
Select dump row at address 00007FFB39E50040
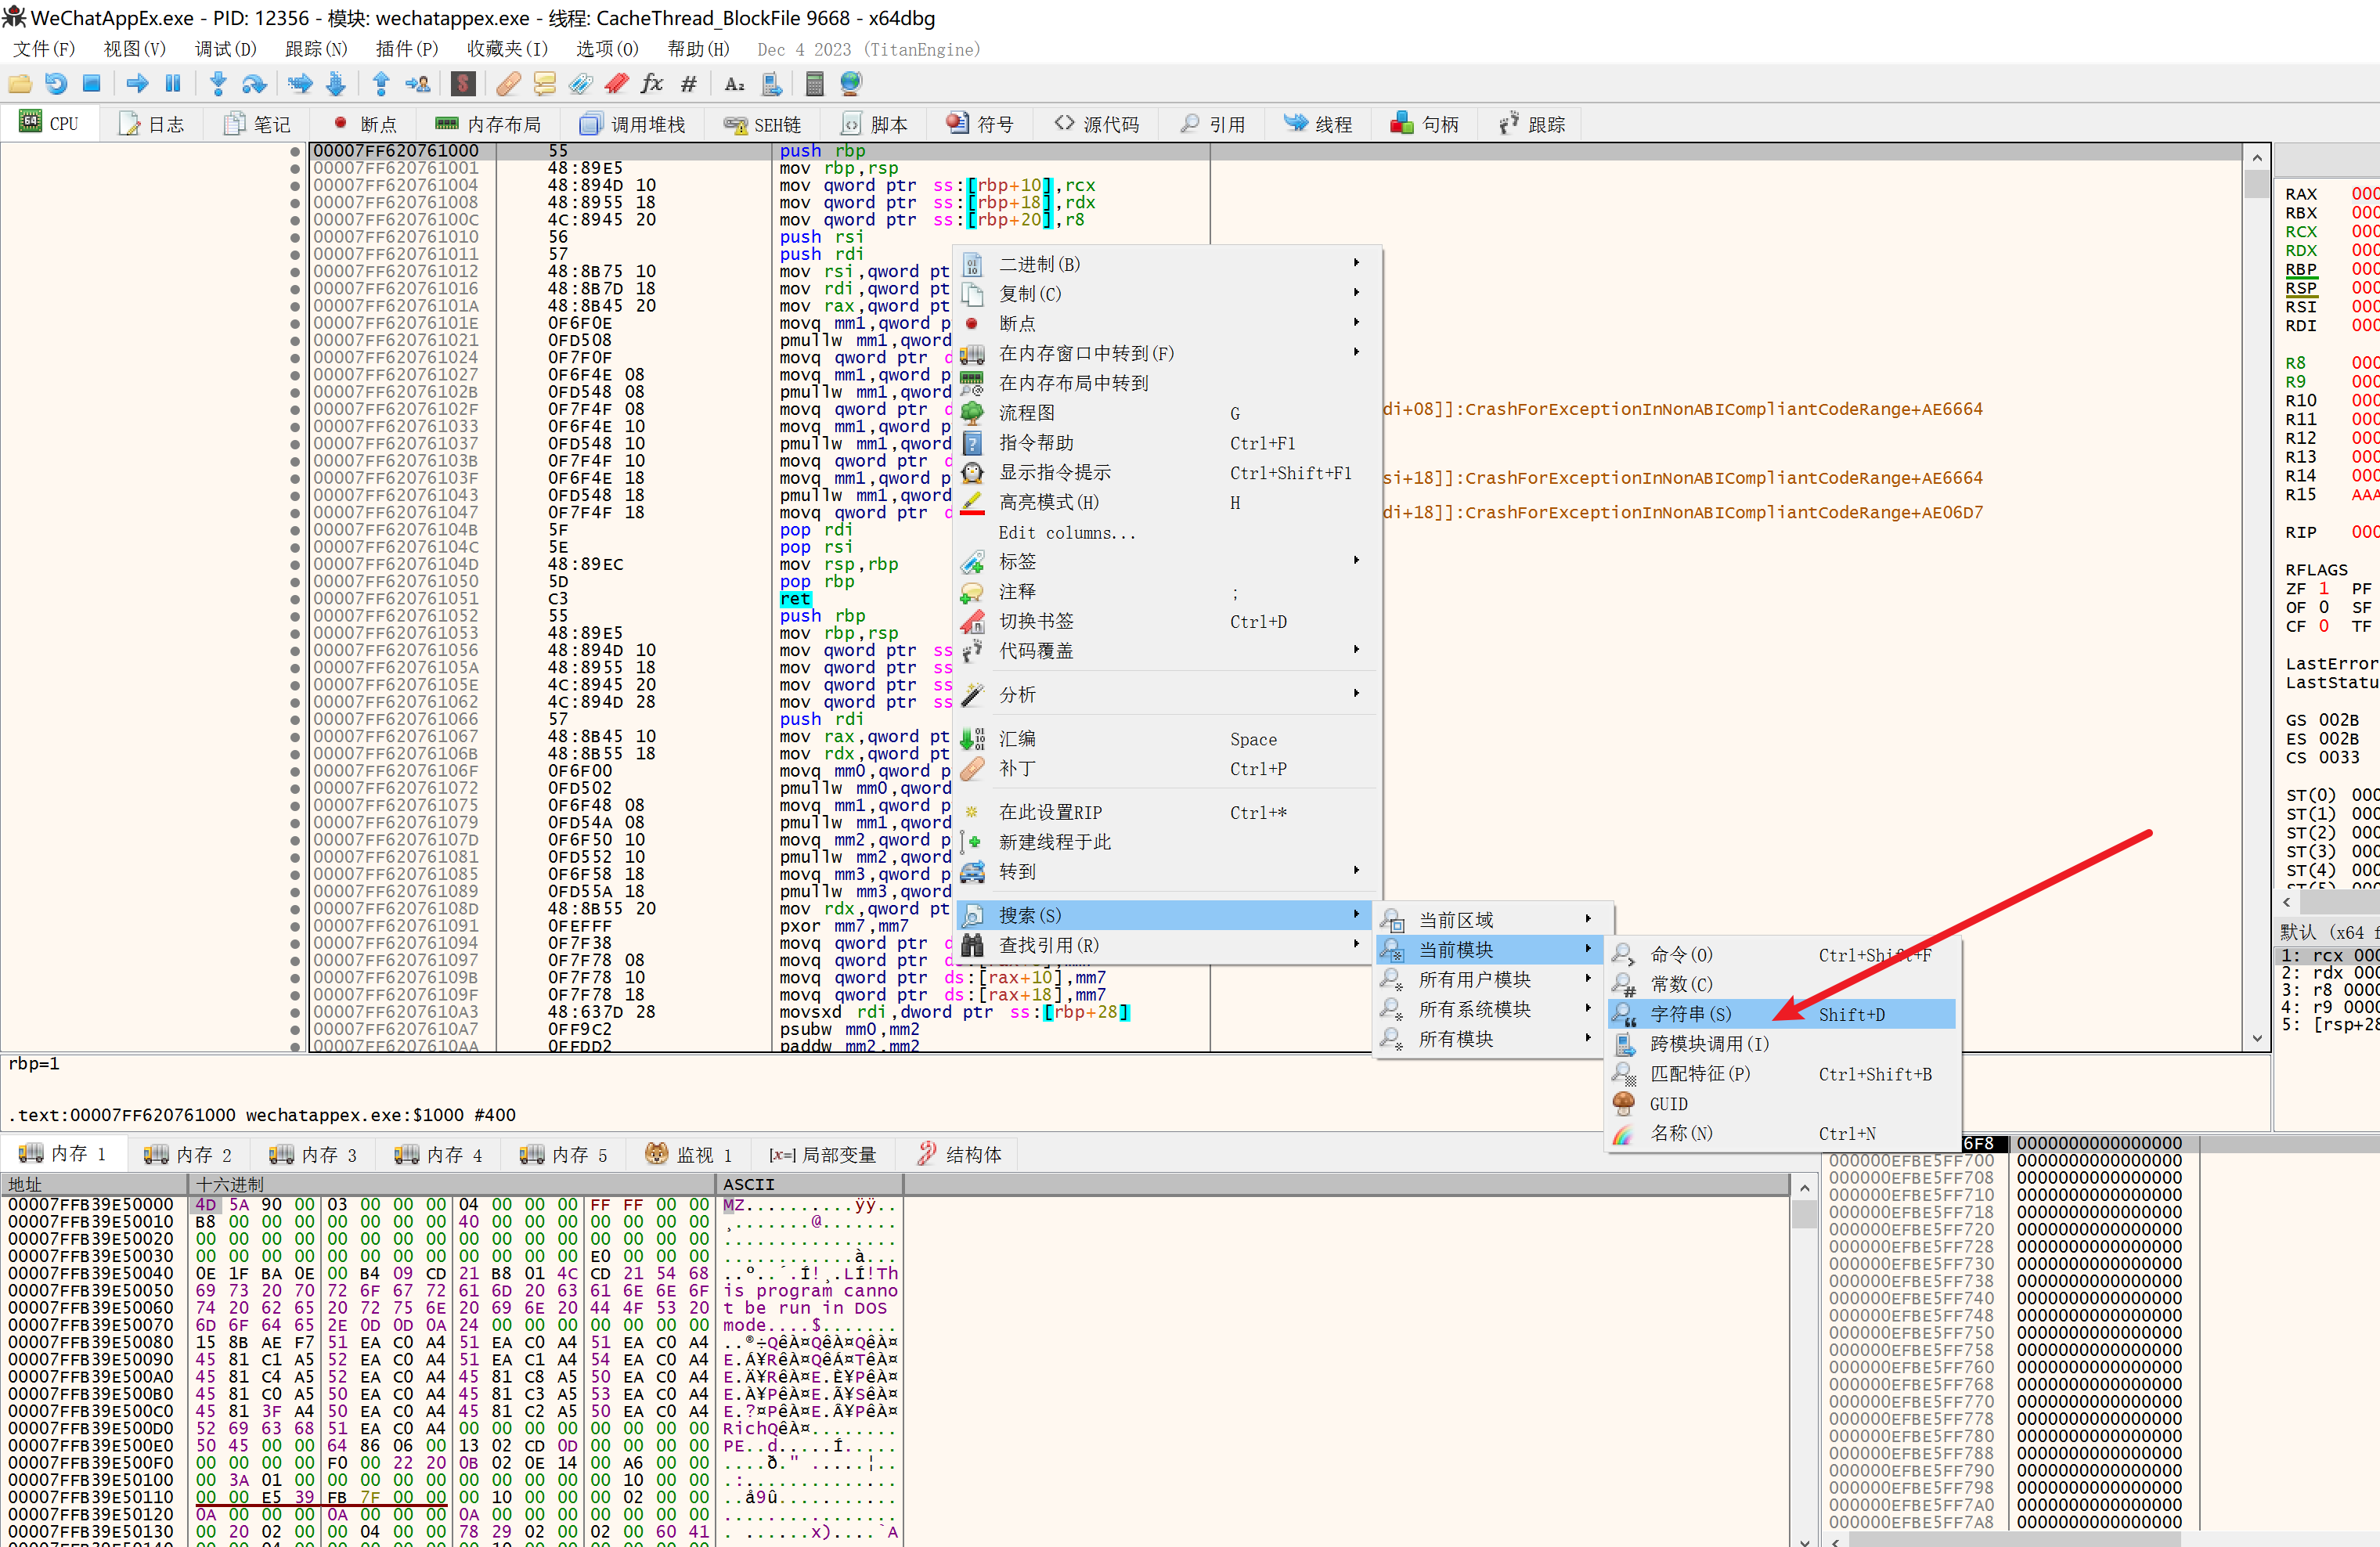(452, 1274)
